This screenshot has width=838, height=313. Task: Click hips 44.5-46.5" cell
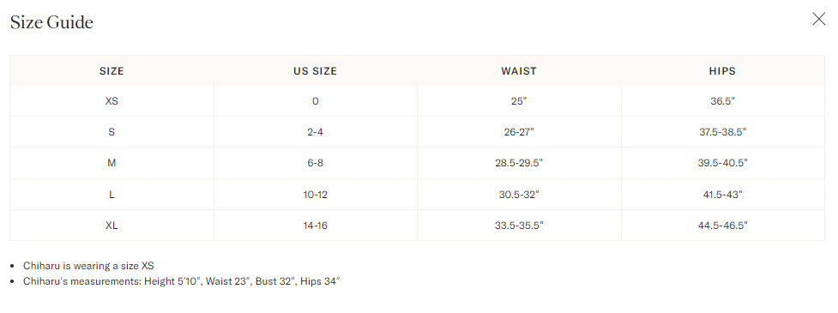(722, 226)
